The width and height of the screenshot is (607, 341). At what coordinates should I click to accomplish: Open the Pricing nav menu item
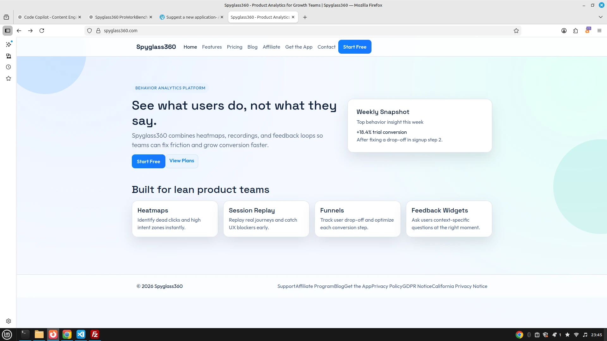click(x=234, y=47)
